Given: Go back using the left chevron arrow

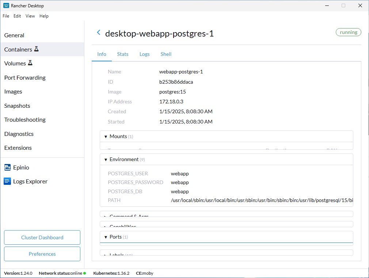Looking at the screenshot, I should coord(99,33).
